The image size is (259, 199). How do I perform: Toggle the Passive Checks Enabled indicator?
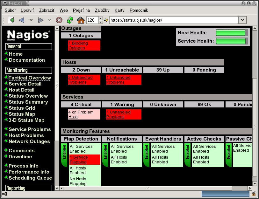click(229, 155)
